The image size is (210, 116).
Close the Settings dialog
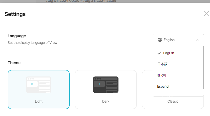(206, 14)
